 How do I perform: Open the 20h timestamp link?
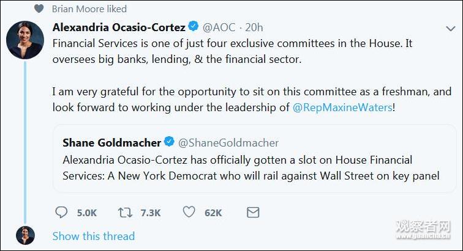click(x=254, y=27)
